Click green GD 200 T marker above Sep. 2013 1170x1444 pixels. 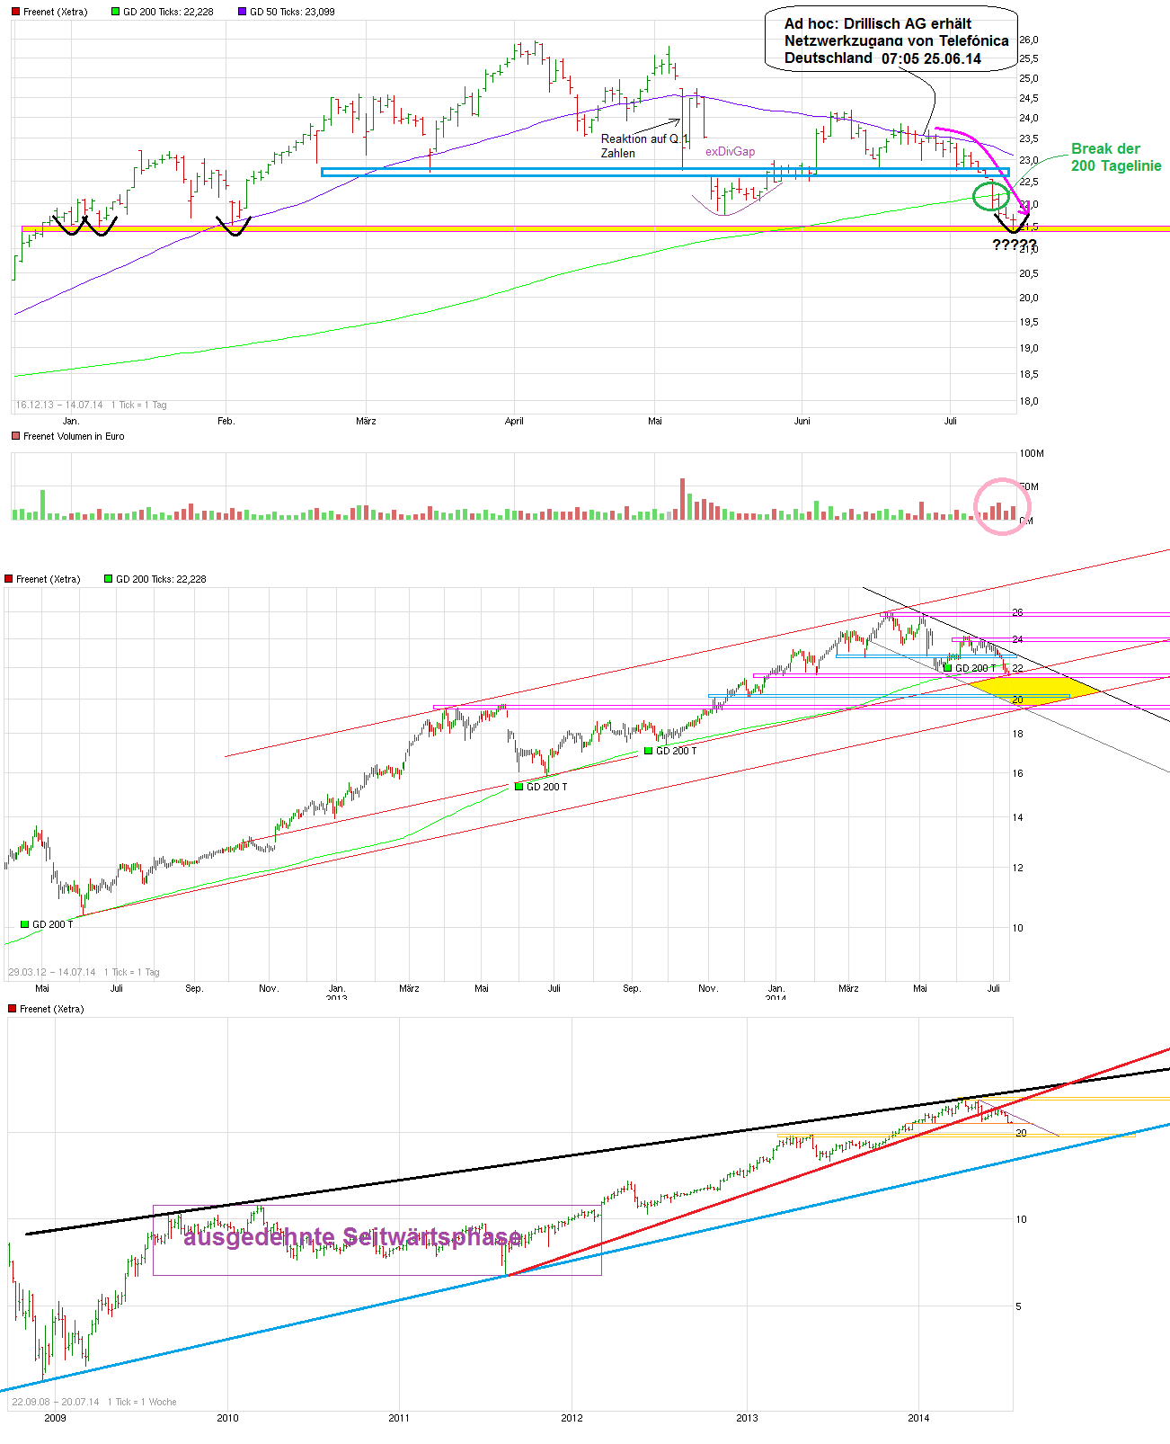648,751
